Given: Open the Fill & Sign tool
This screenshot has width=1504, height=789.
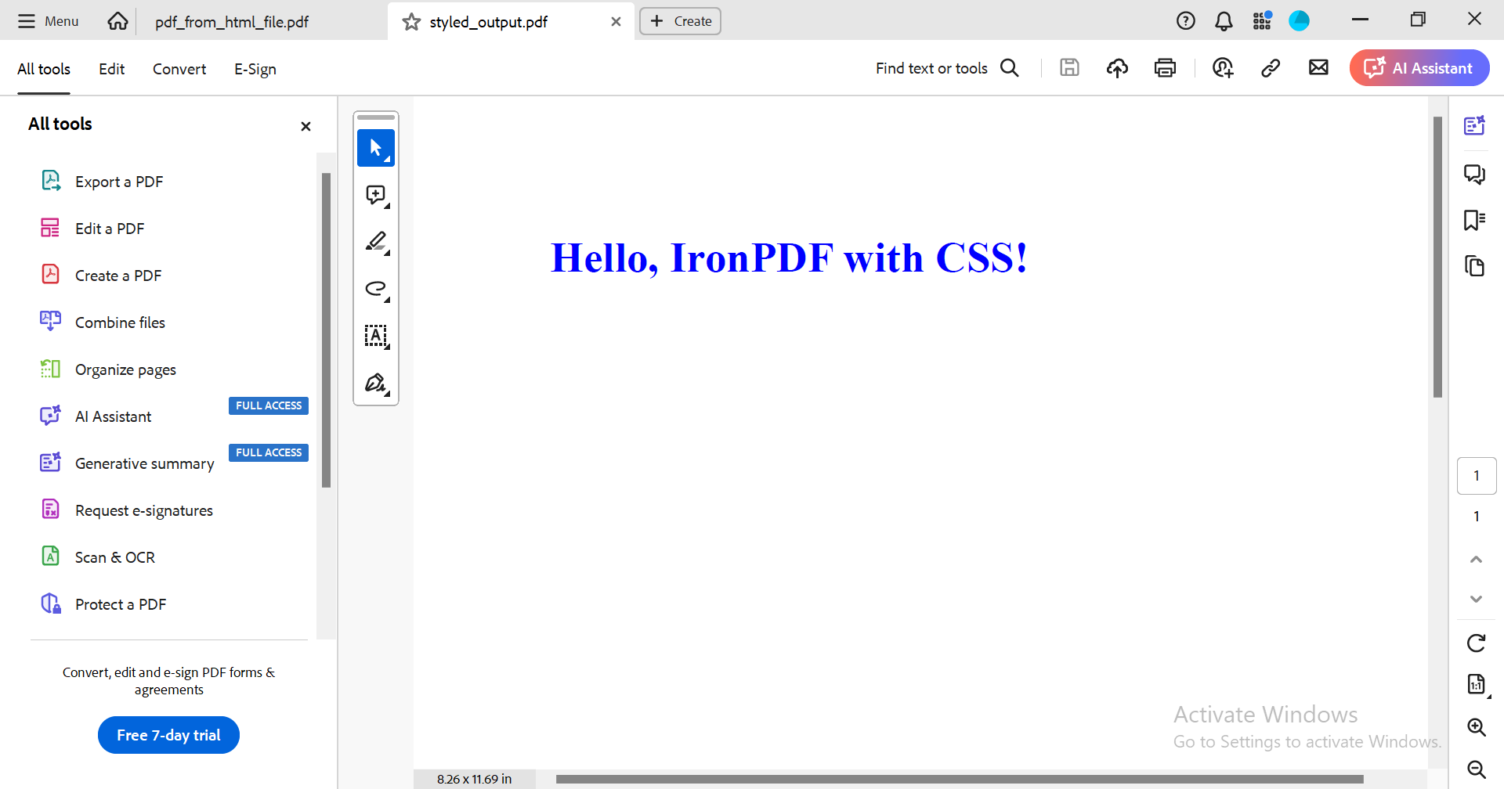Looking at the screenshot, I should [x=376, y=384].
